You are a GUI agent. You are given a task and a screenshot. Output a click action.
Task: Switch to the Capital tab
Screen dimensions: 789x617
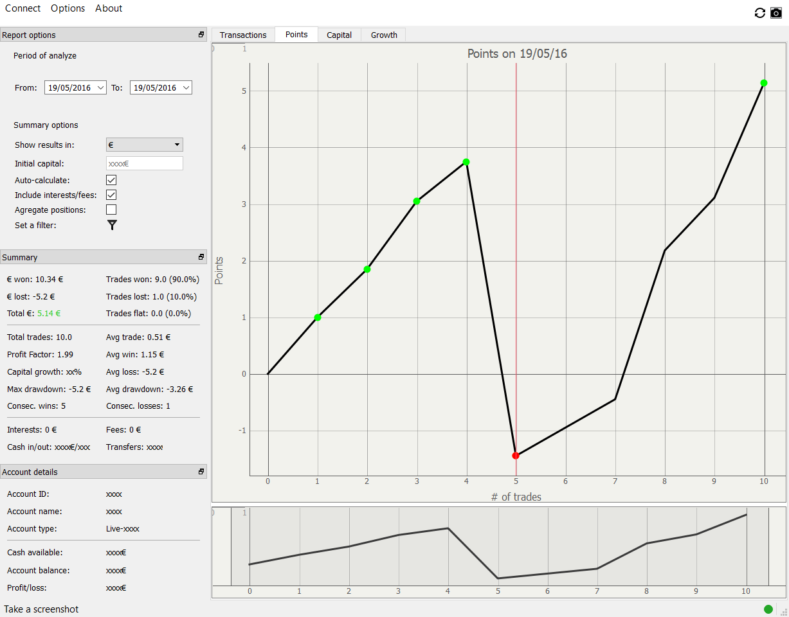pyautogui.click(x=339, y=35)
